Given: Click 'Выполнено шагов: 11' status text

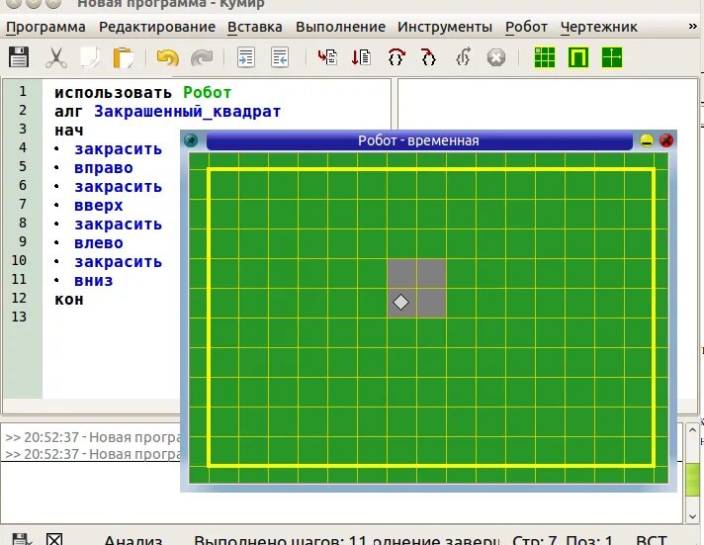Looking at the screenshot, I should coord(281,540).
